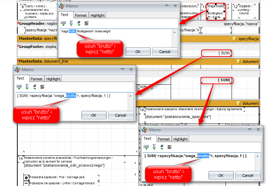Insert aggregate sigma icon in top Memo window
Image resolution: width=270 pixels, height=186 pixels.
point(71,23)
